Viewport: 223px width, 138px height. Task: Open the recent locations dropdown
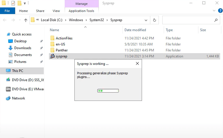pos(20,20)
